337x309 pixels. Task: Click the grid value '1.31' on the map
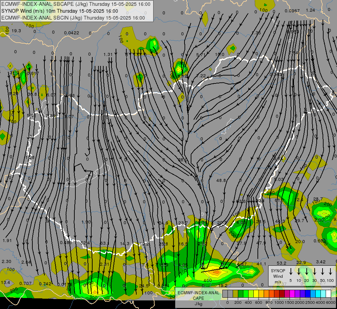pos(108,55)
